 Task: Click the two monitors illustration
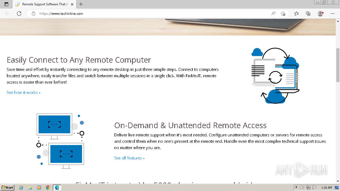(60, 141)
